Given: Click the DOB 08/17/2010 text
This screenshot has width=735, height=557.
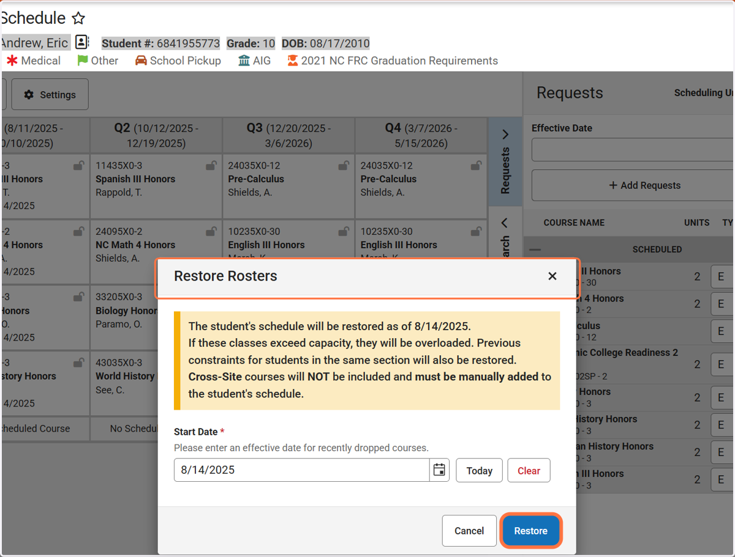Looking at the screenshot, I should [325, 43].
